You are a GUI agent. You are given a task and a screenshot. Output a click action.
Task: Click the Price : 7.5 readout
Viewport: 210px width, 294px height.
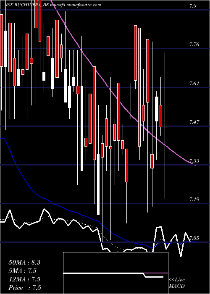click(25, 288)
